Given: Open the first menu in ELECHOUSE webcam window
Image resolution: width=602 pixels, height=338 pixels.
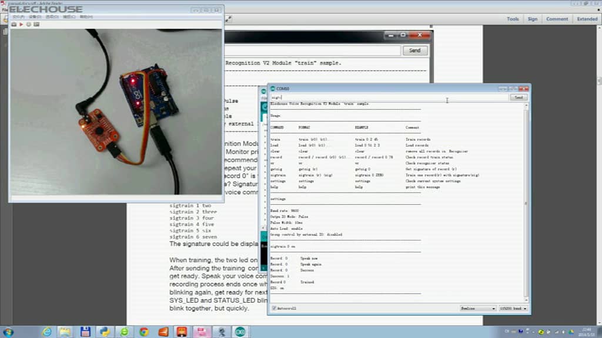Looking at the screenshot, I should pyautogui.click(x=18, y=17).
